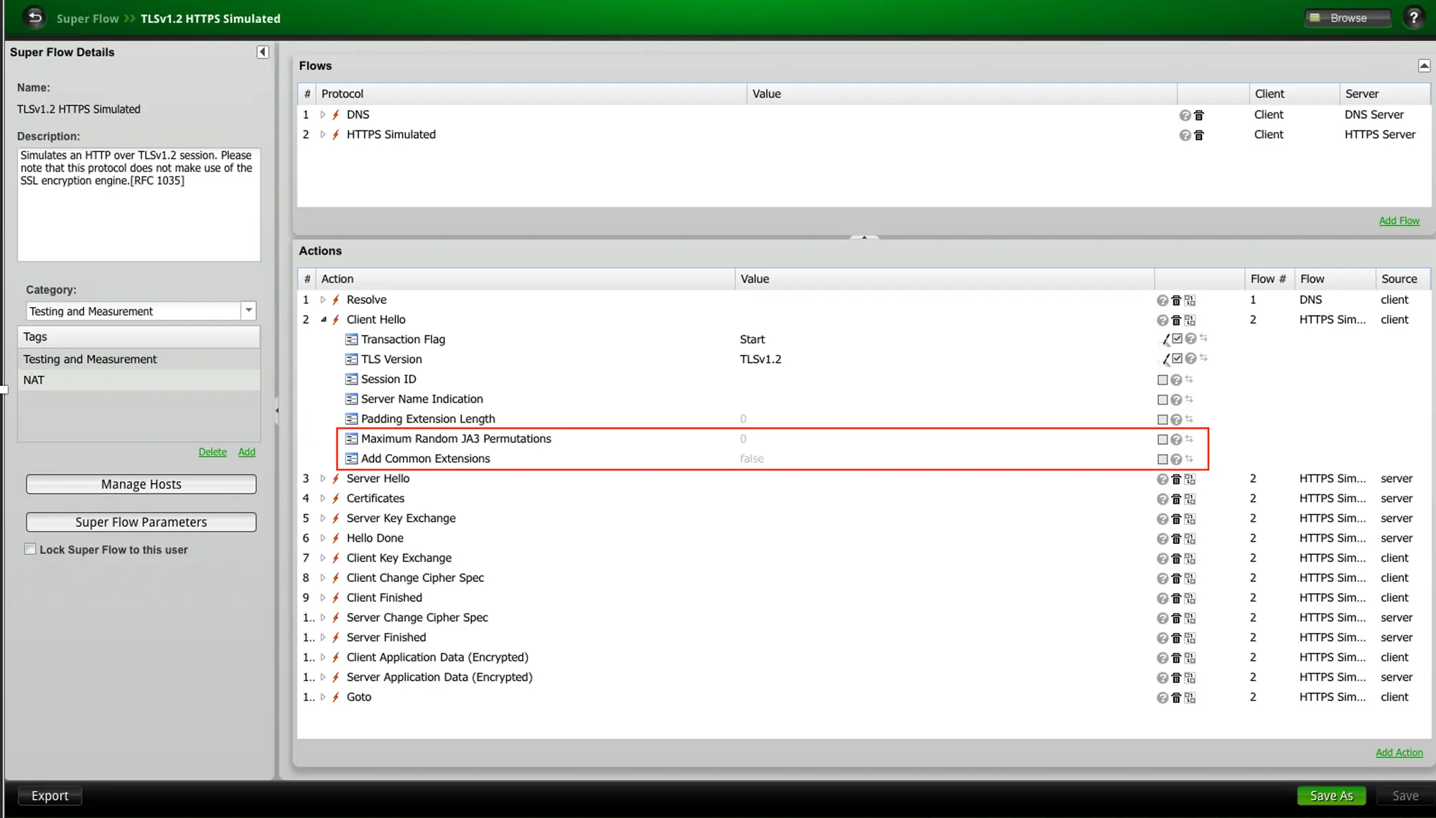Enable the Lock Super Flow to this user checkbox

tap(29, 549)
